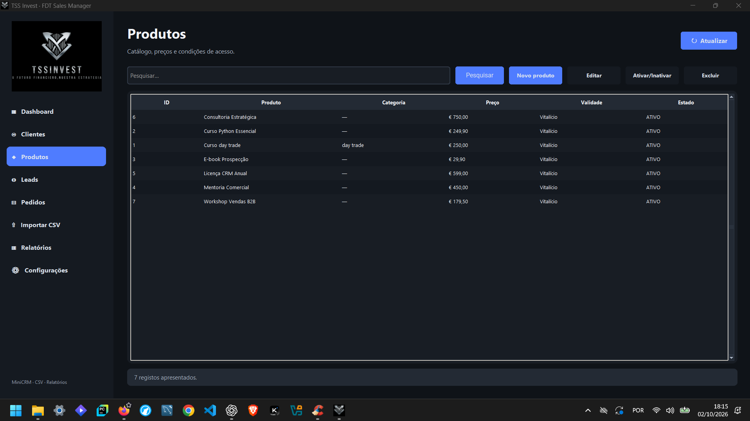750x421 pixels.
Task: Sort by the ID column header
Action: pyautogui.click(x=167, y=102)
